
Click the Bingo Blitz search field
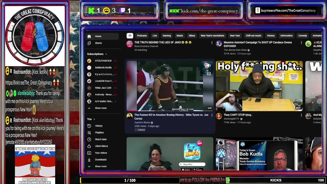click(x=192, y=164)
